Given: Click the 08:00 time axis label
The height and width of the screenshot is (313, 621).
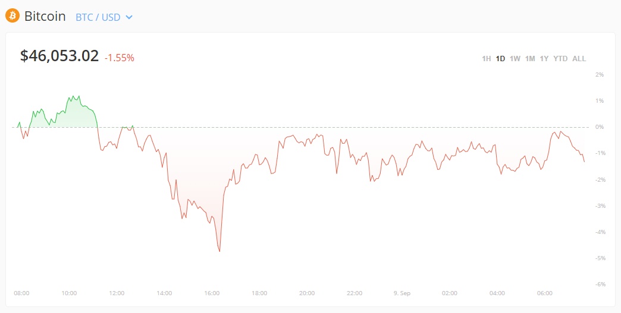Looking at the screenshot, I should tap(21, 293).
